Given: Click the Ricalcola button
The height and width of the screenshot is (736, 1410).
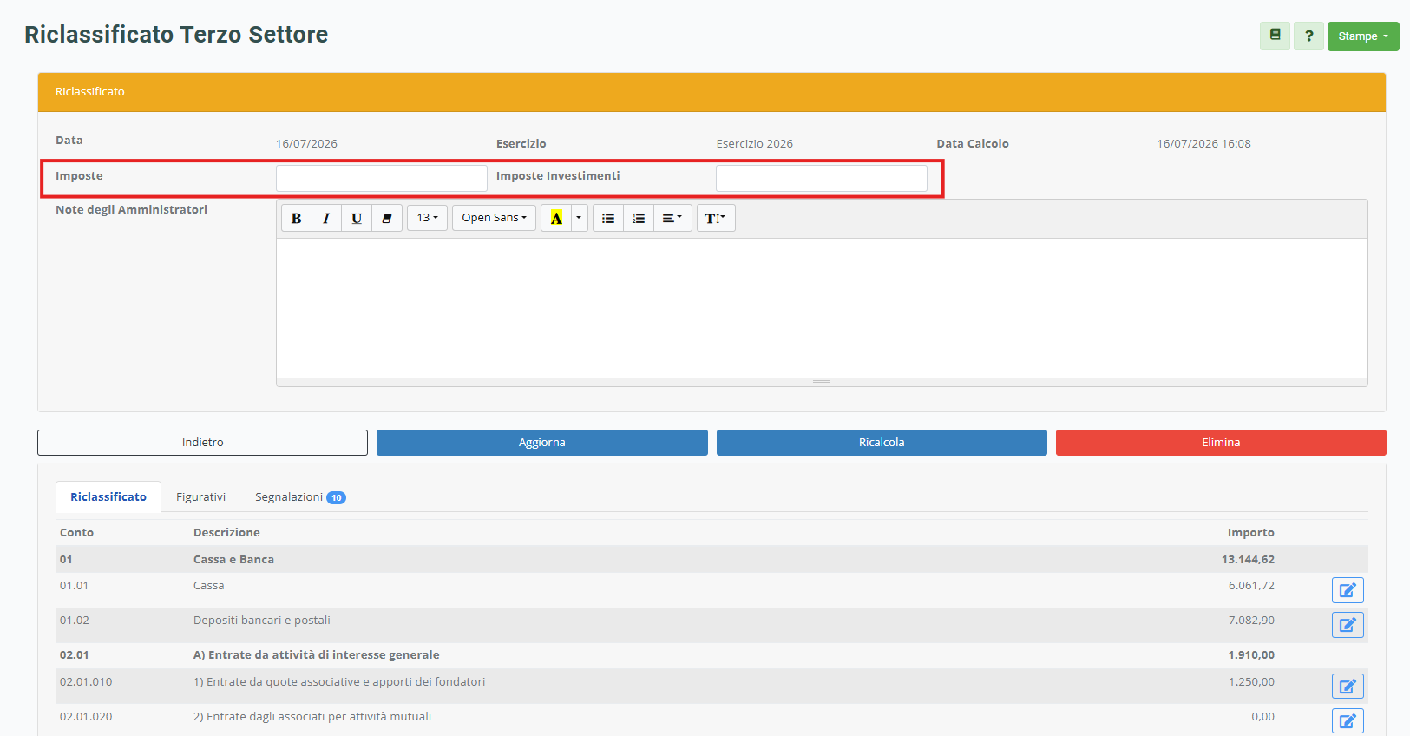Looking at the screenshot, I should pos(882,443).
